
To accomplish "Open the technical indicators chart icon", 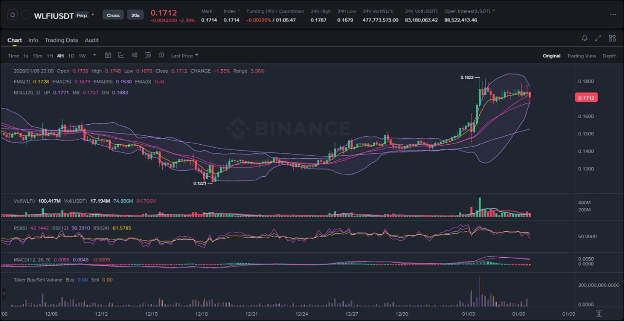I will click(121, 56).
